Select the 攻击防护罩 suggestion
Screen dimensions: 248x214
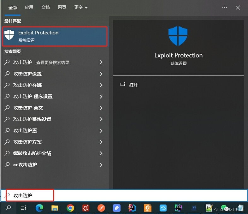pos(55,131)
